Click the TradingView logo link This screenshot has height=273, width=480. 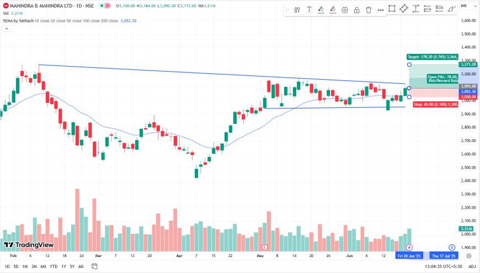tap(29, 245)
